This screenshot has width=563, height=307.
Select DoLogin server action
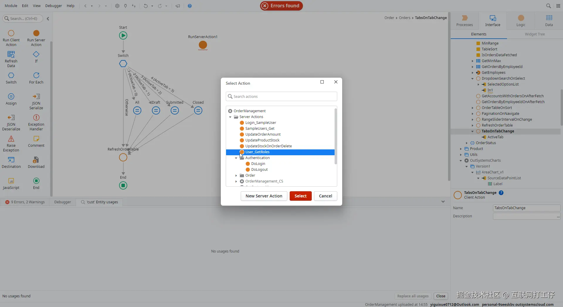[x=258, y=164]
